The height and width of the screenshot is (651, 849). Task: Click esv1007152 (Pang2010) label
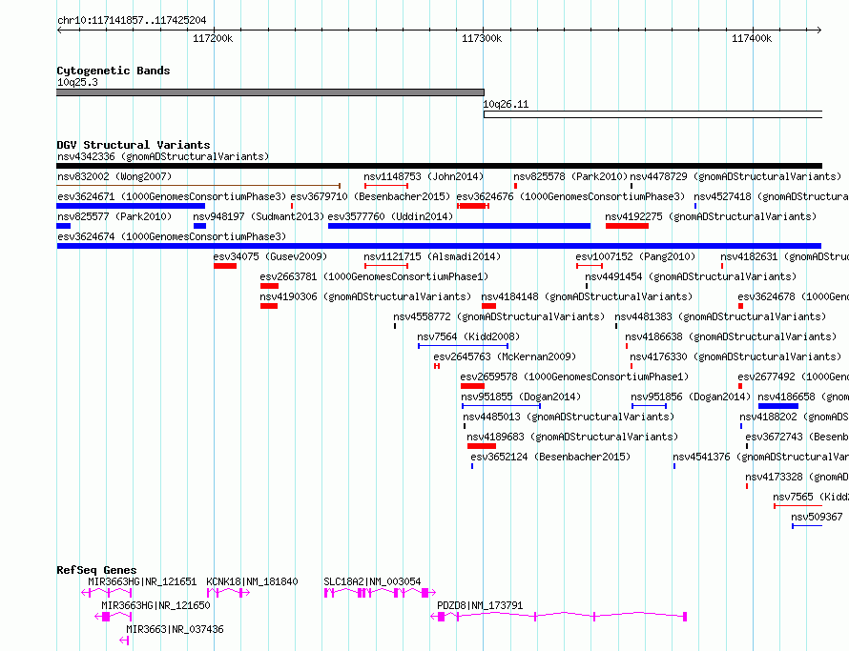tap(635, 257)
